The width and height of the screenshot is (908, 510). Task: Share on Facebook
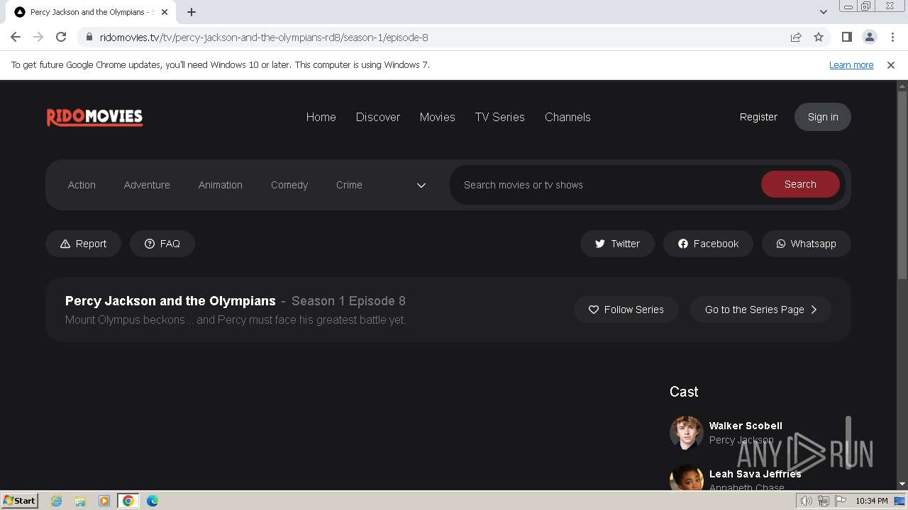click(708, 244)
